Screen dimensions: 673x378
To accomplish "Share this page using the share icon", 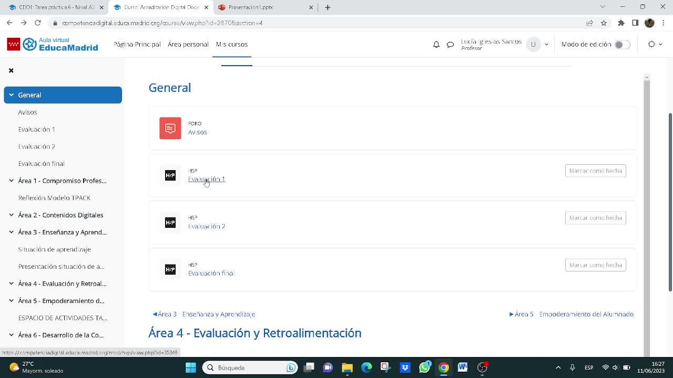I will (589, 23).
